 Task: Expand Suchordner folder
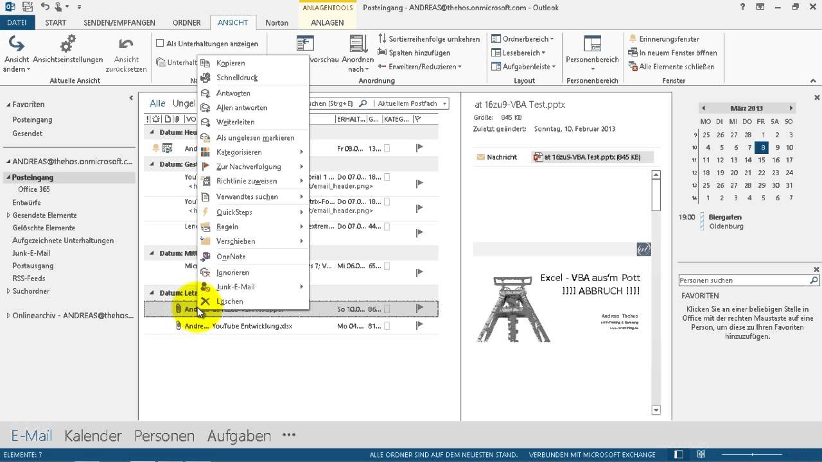[8, 291]
